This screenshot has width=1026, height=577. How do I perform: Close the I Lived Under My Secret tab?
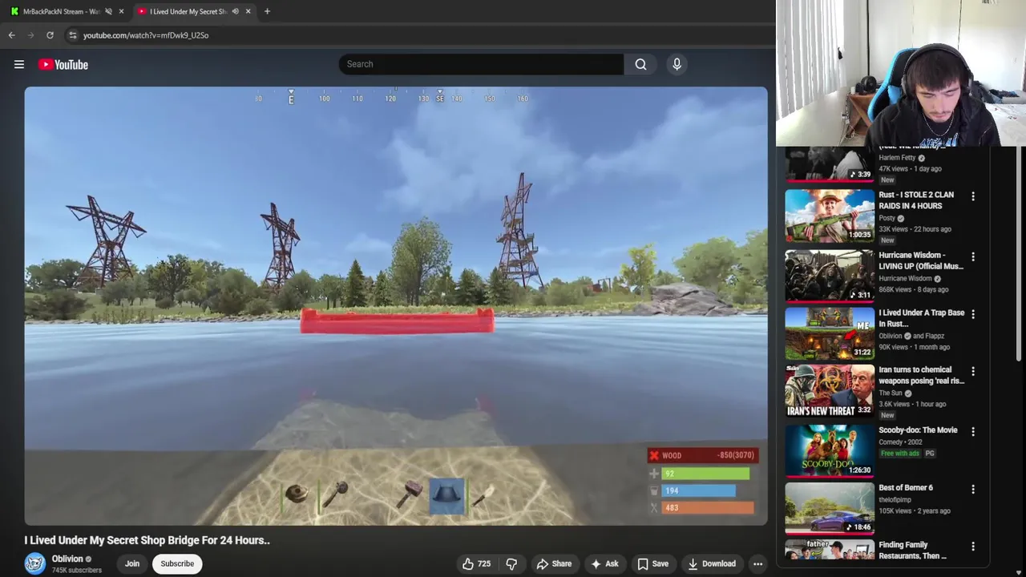tap(248, 11)
